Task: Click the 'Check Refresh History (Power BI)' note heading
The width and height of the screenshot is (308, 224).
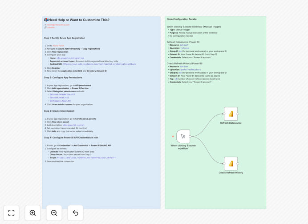Action: pyautogui.click(x=184, y=63)
